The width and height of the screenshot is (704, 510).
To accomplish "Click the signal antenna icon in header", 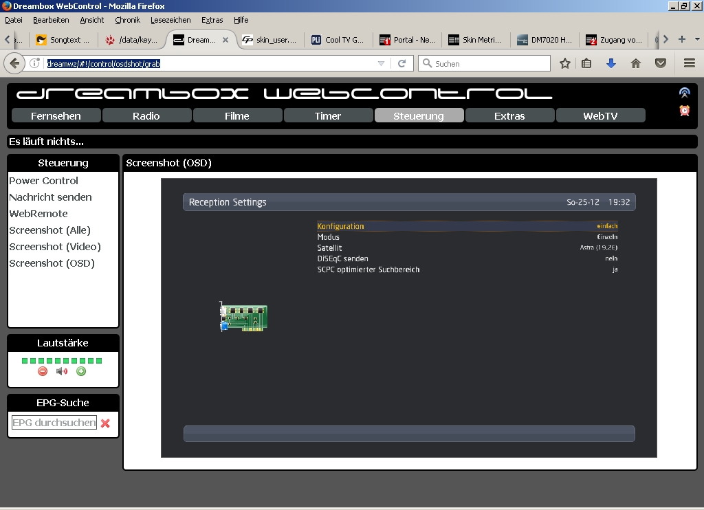I will coord(684,93).
